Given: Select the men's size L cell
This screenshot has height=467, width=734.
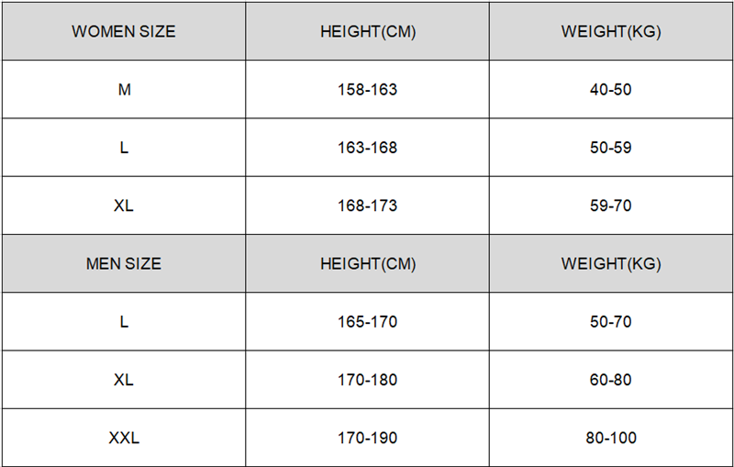Looking at the screenshot, I should coord(124,322).
